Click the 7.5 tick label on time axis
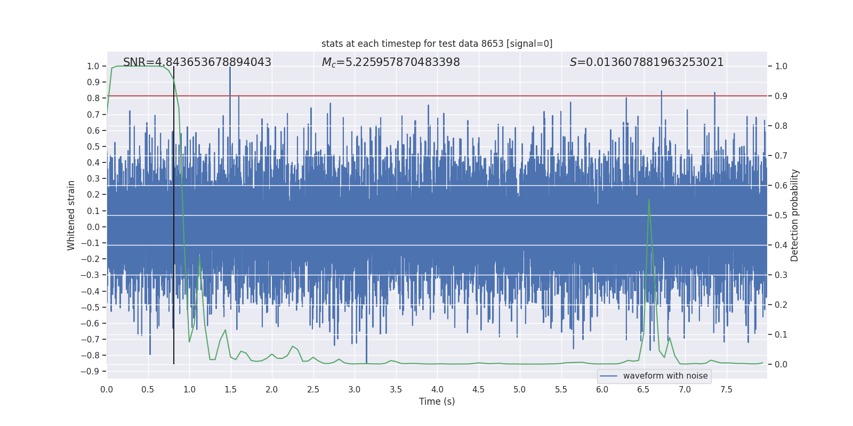 coord(726,389)
